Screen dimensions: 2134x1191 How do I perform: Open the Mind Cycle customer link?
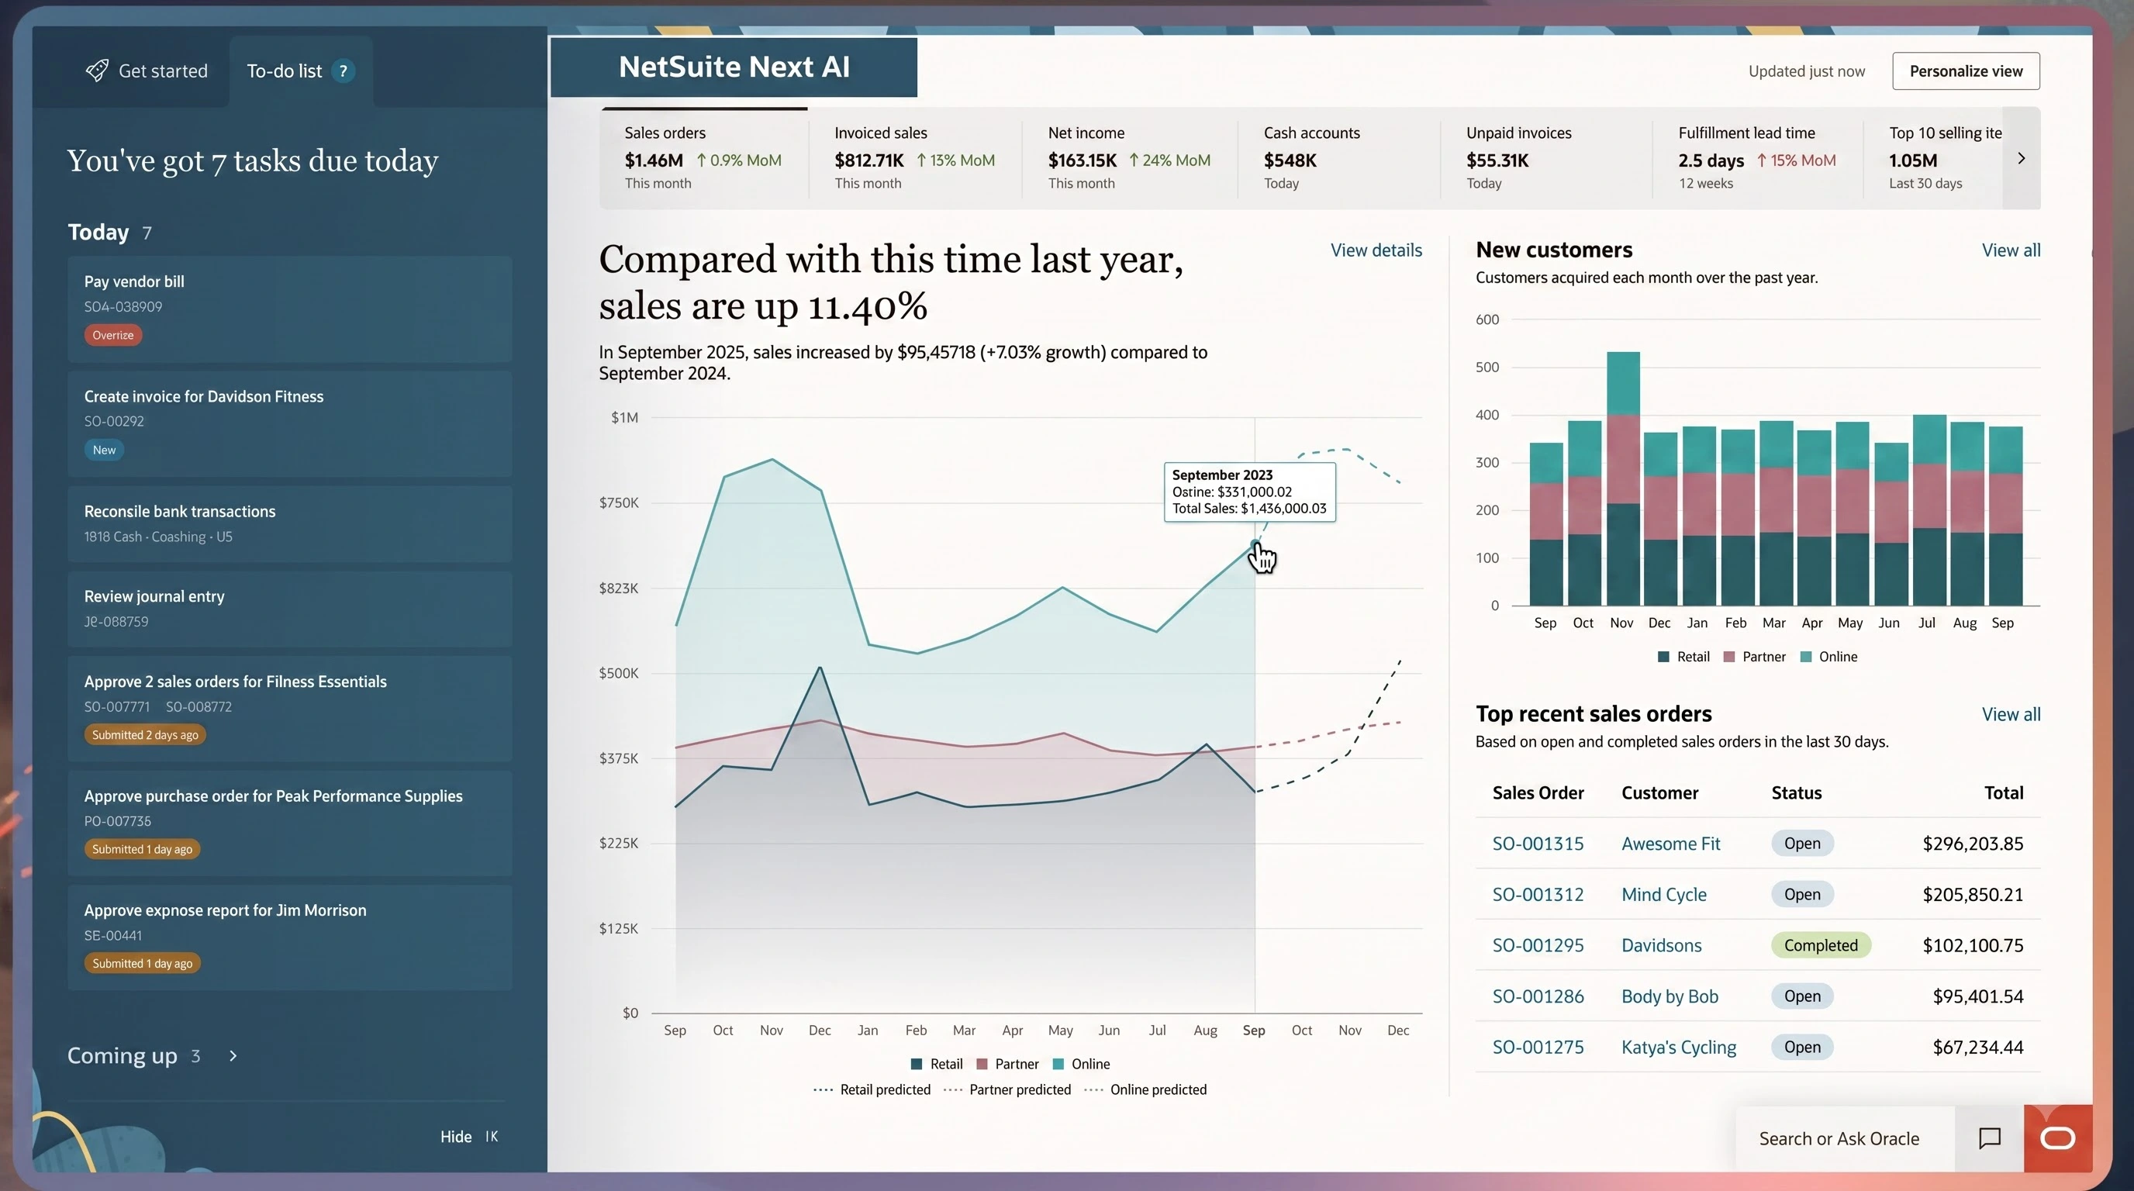1663,895
